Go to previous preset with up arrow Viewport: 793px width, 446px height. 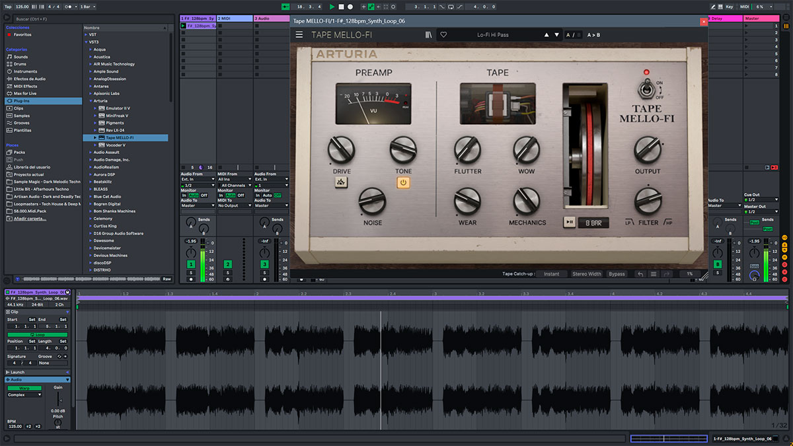[547, 34]
